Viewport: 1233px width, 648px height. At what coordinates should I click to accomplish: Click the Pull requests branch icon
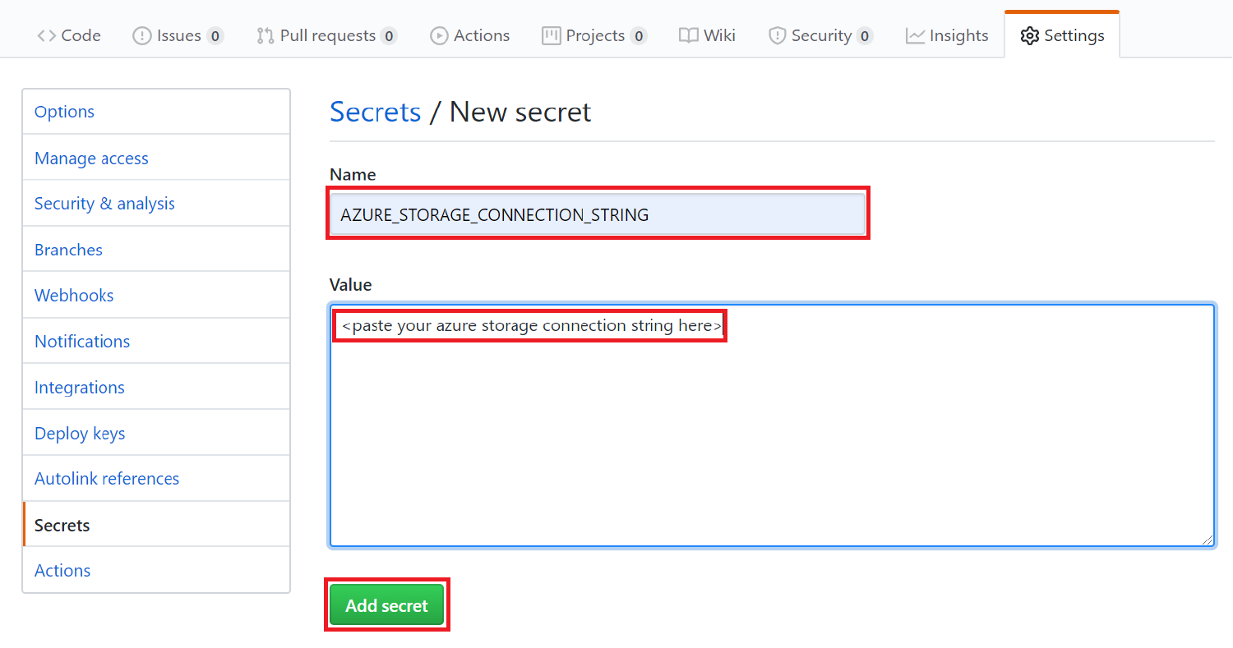coord(265,36)
